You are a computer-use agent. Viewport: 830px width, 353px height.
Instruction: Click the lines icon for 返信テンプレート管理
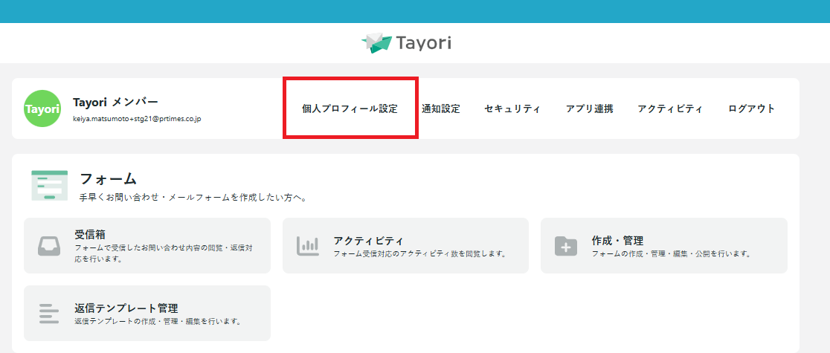(49, 314)
